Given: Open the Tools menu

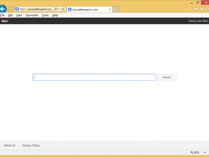Looking at the screenshot, I should point(45,15).
